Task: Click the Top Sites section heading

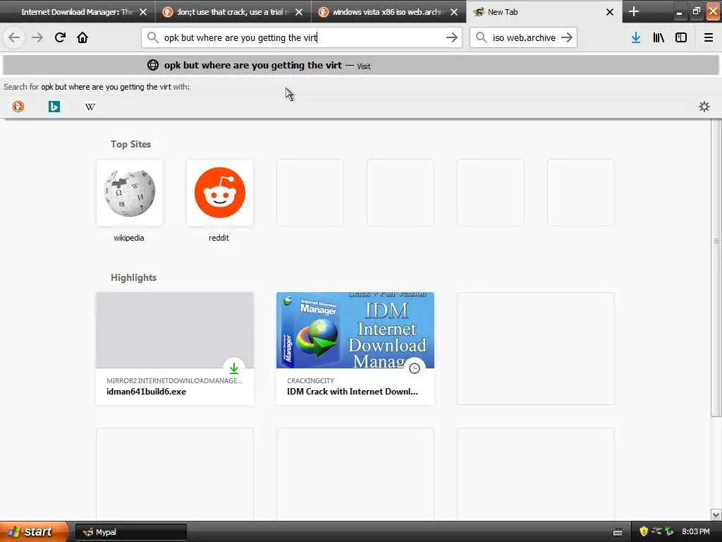Action: point(130,144)
